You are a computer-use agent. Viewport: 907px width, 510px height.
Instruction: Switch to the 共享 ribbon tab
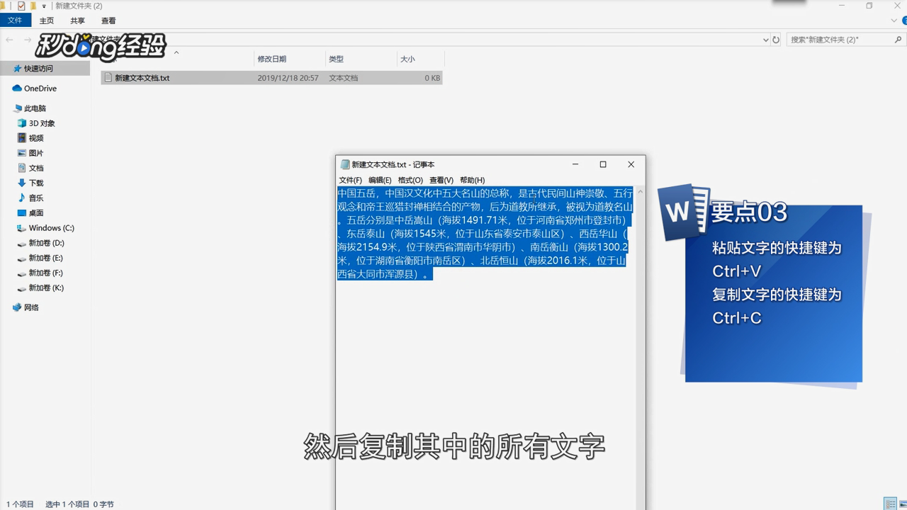click(x=77, y=21)
